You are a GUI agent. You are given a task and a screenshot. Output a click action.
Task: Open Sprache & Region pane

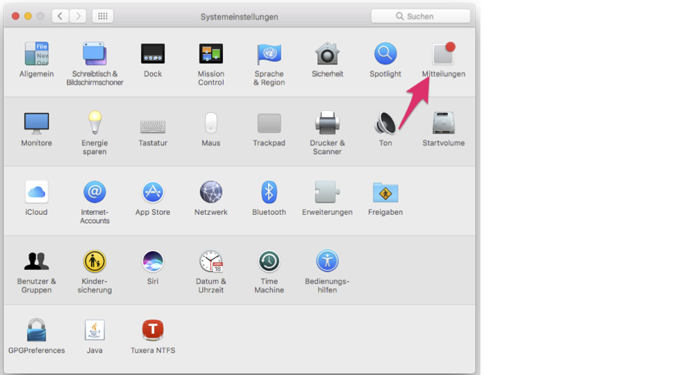coord(269,53)
